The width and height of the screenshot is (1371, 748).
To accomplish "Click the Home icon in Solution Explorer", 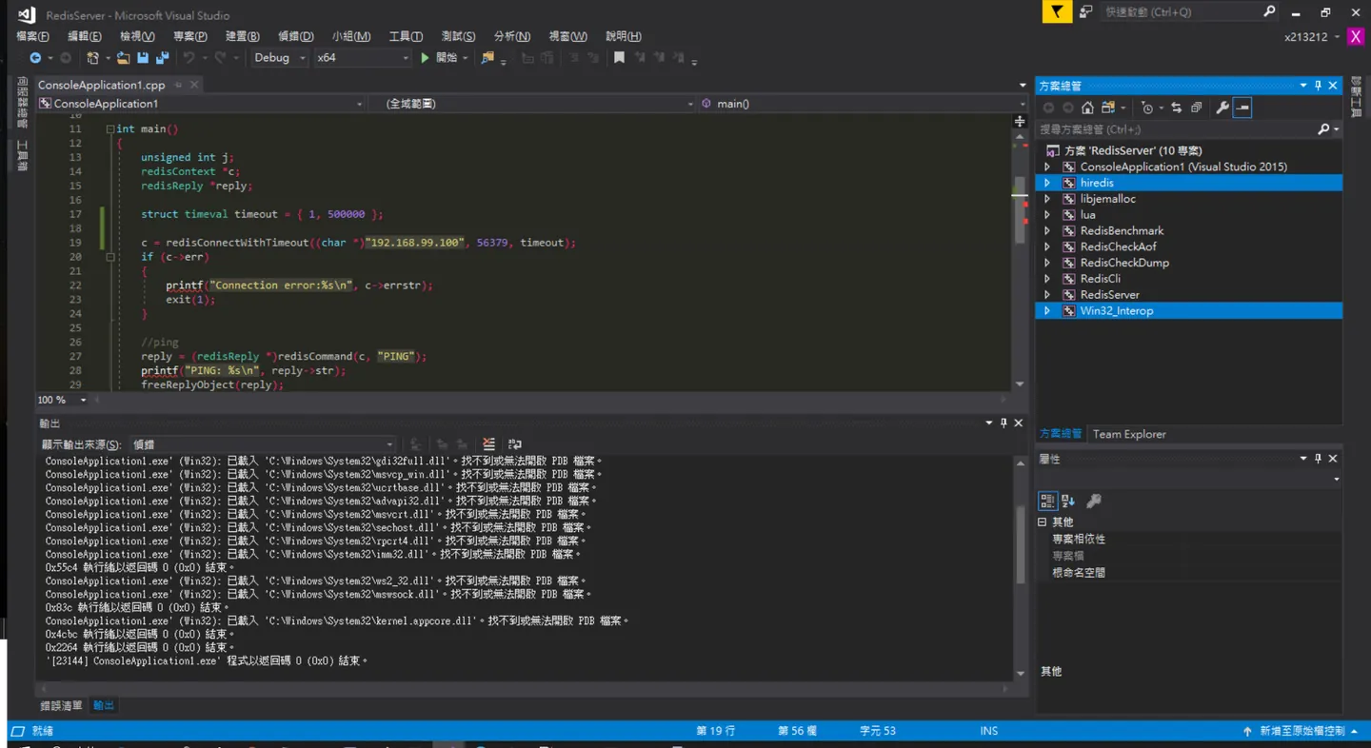I will click(x=1087, y=108).
